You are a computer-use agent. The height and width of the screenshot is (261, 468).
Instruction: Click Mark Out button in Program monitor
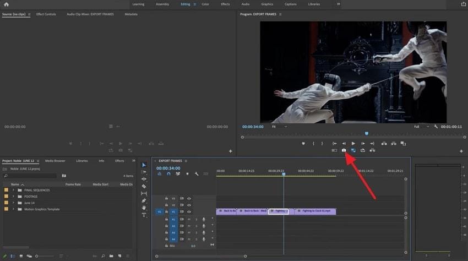(322, 144)
